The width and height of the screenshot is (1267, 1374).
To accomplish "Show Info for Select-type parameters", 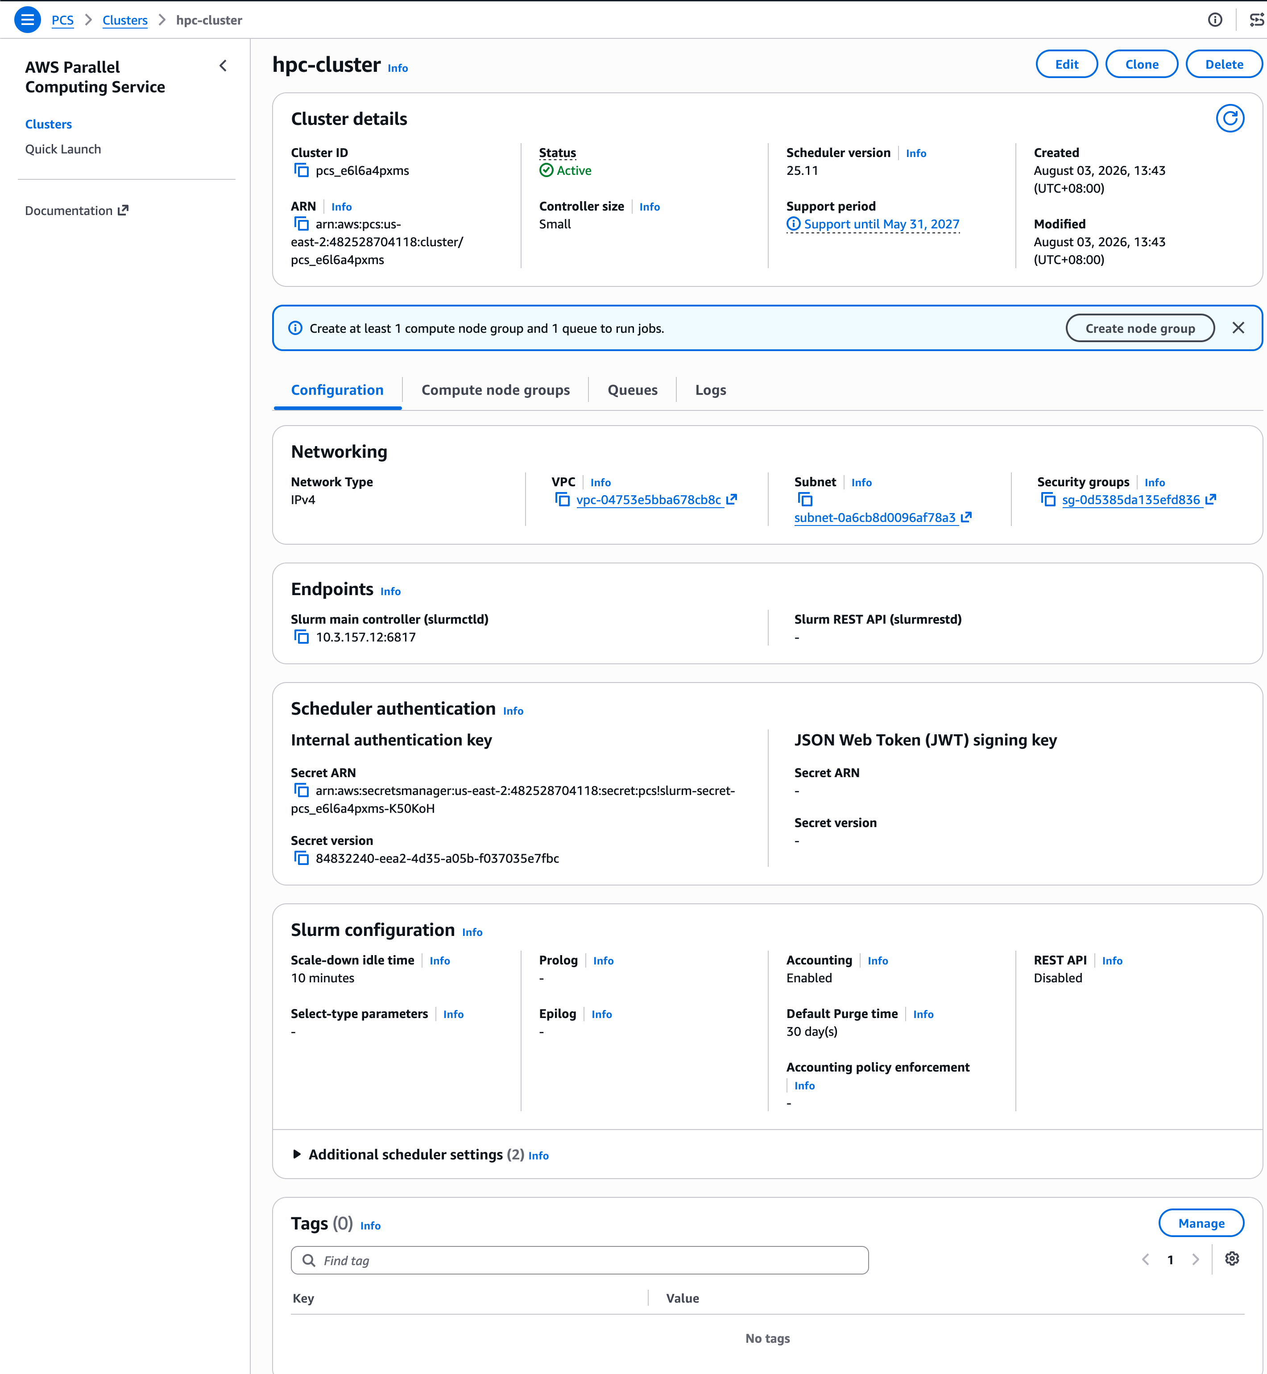I will (x=453, y=1014).
